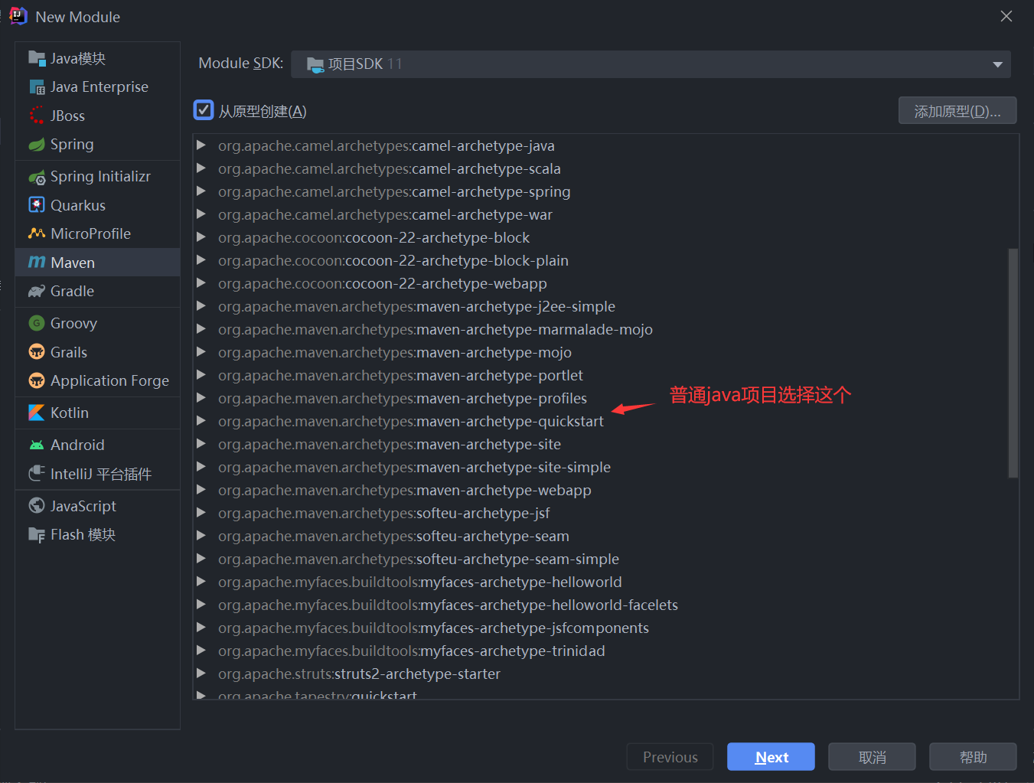The height and width of the screenshot is (783, 1034).
Task: Choose Kotlin module type
Action: [98, 413]
